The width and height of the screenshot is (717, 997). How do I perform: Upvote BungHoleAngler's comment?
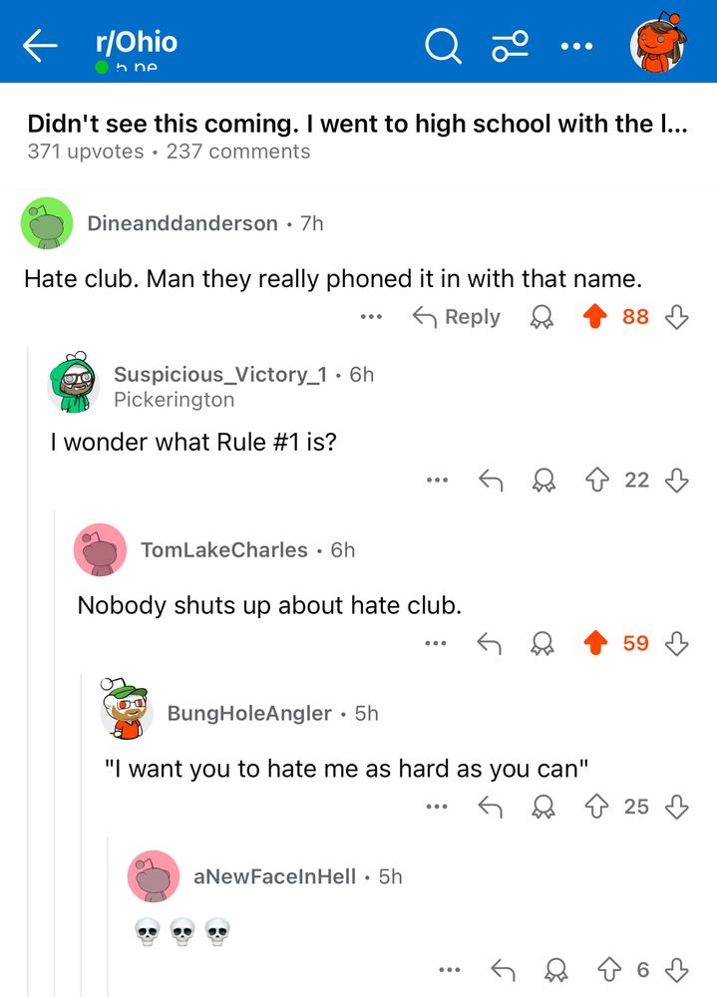pos(596,807)
